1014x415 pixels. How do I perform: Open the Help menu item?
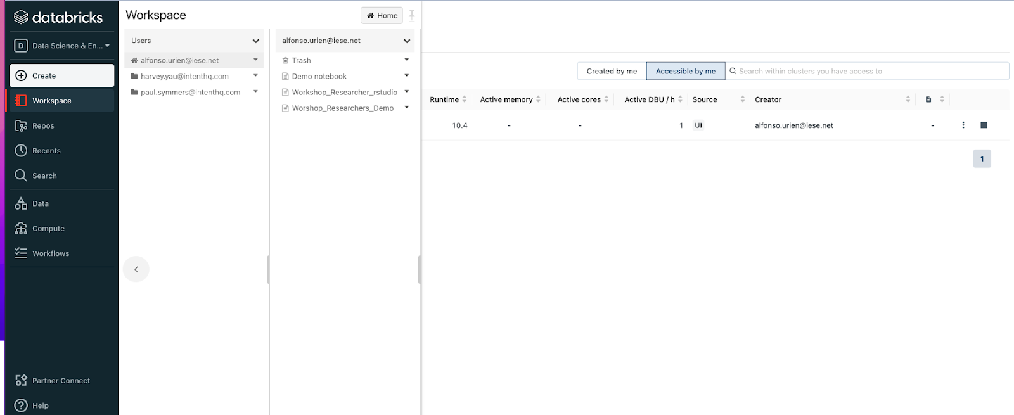point(40,405)
